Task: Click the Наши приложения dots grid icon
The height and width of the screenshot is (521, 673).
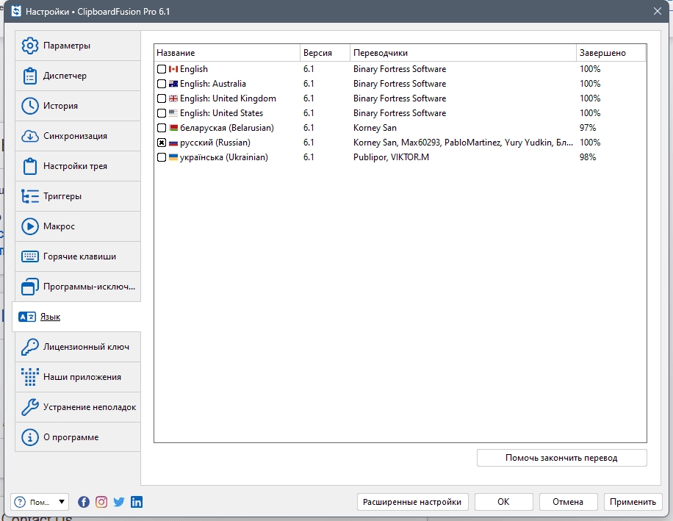Action: [29, 377]
